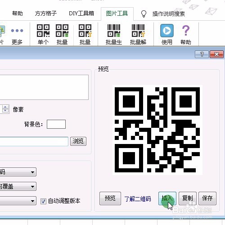The width and height of the screenshot is (225, 225).
Task: Select the 图片工具 tab
Action: [x=117, y=13]
